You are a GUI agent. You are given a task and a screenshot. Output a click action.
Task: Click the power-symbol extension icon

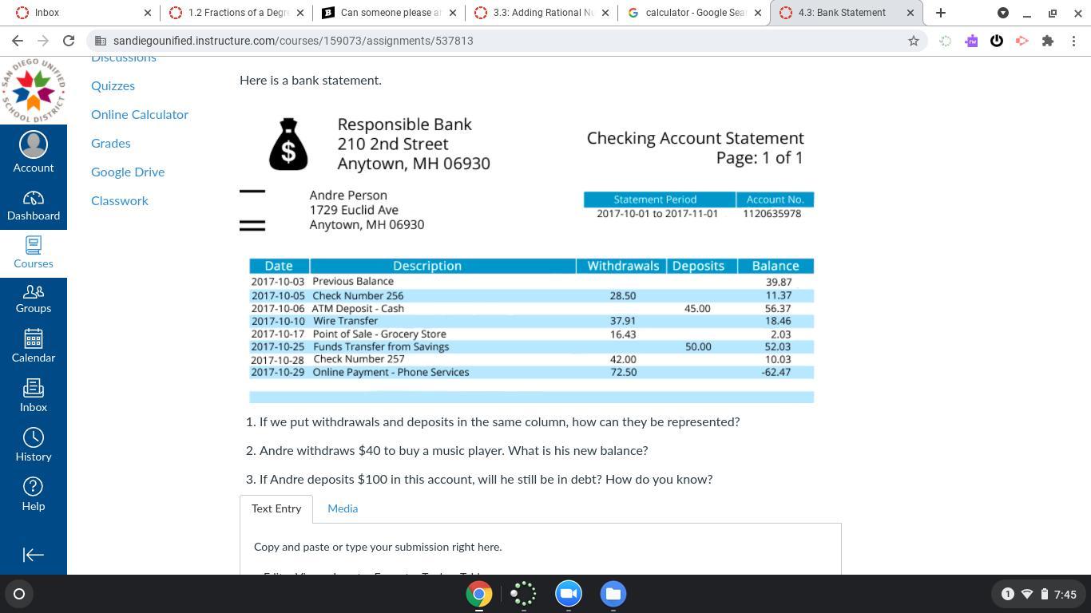(997, 41)
